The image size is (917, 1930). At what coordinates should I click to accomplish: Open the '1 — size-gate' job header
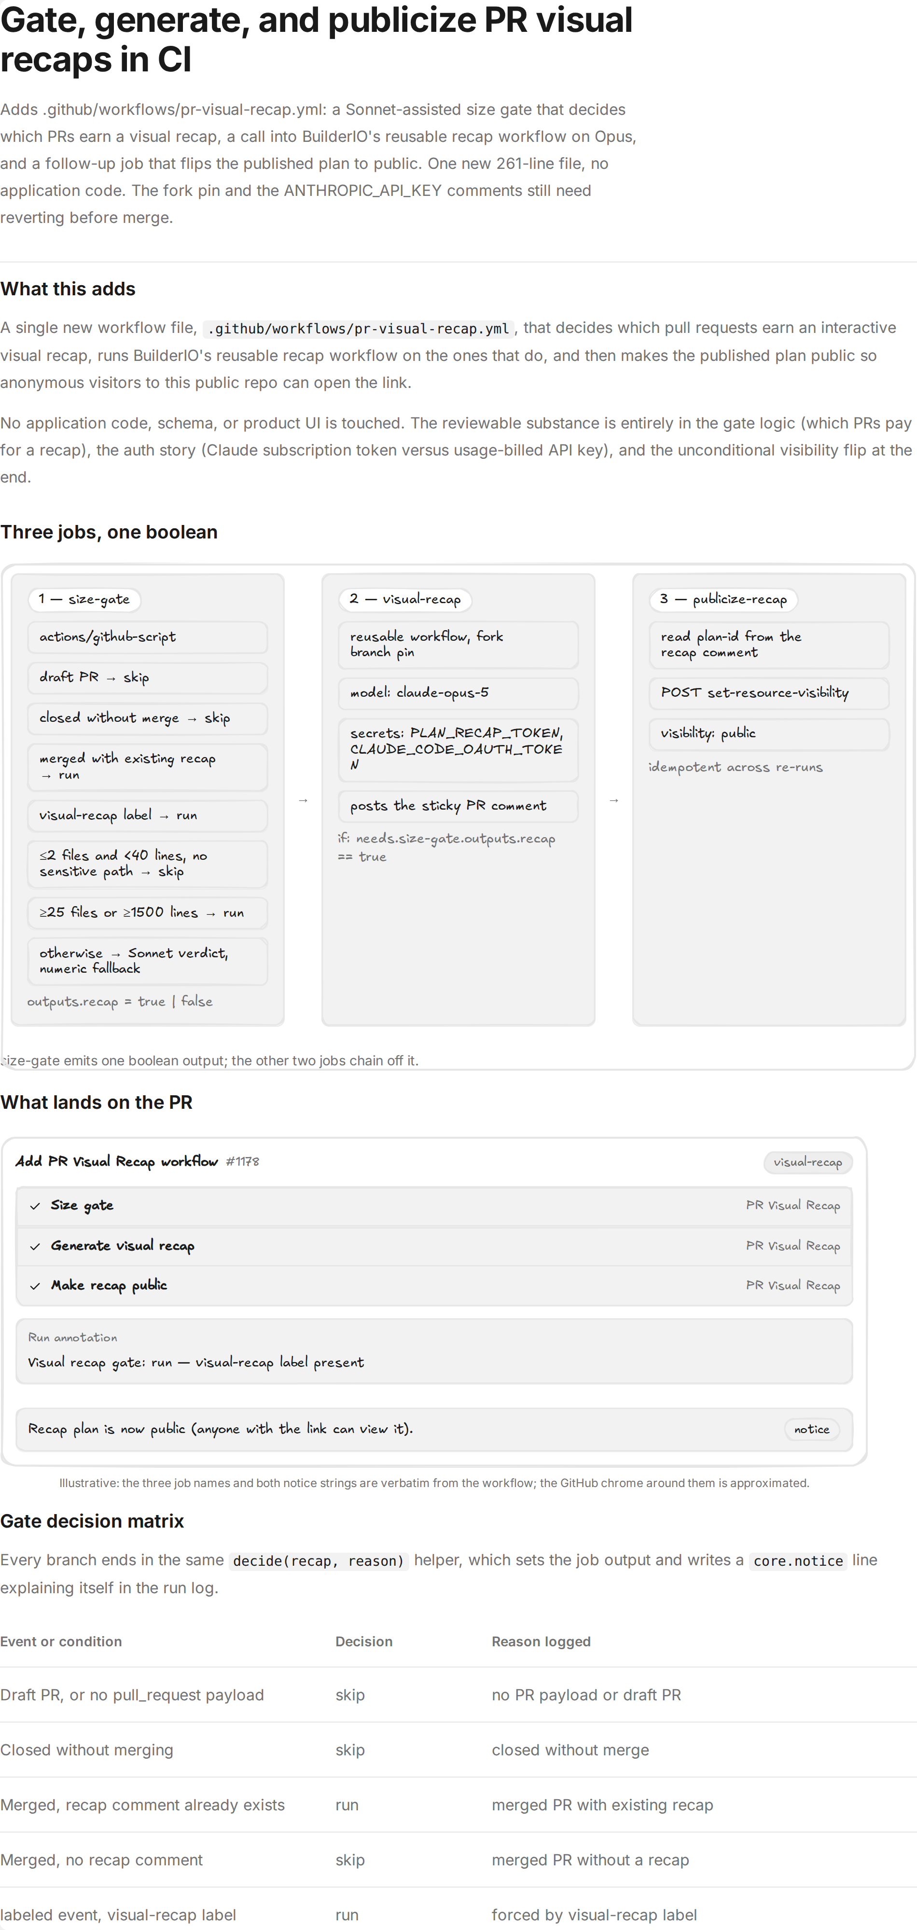(84, 599)
